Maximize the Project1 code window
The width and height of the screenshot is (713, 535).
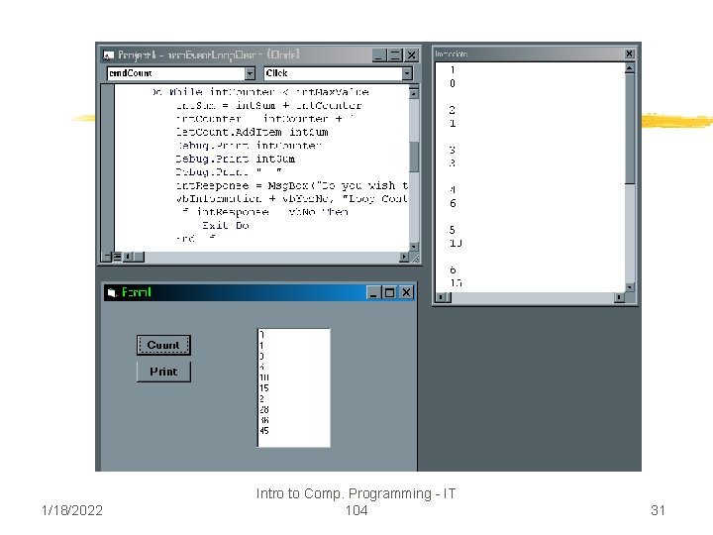click(395, 55)
